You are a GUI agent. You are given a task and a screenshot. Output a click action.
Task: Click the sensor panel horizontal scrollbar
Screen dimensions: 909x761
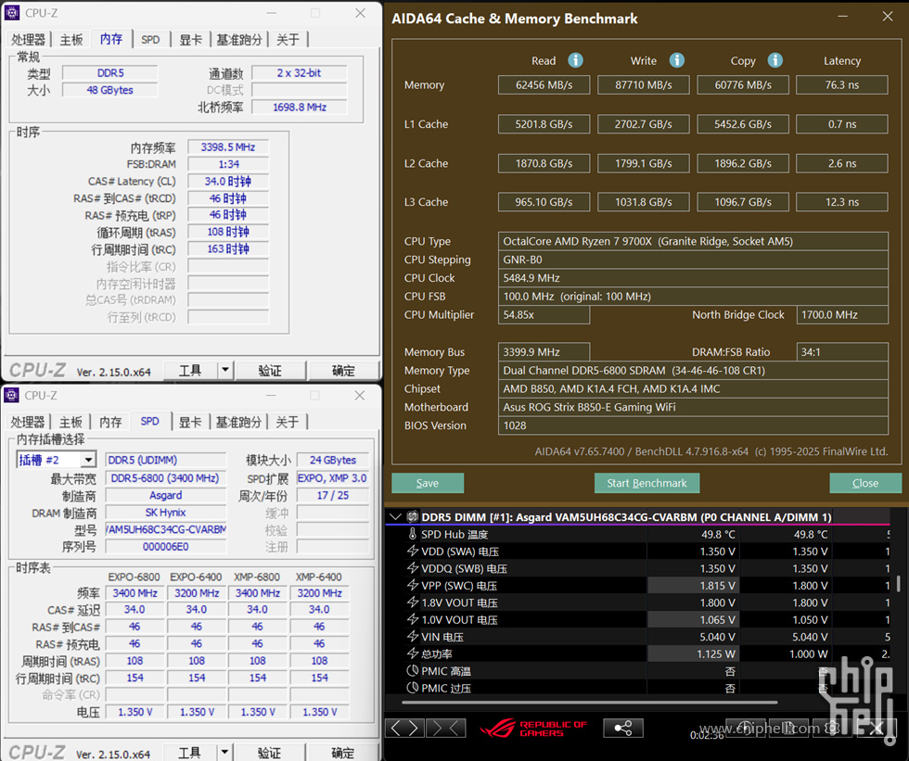click(x=590, y=703)
